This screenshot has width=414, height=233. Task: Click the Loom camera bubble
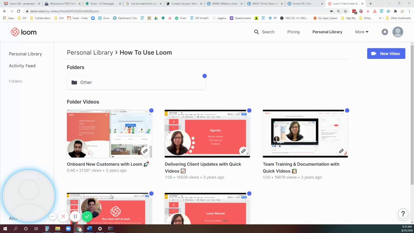(28, 196)
